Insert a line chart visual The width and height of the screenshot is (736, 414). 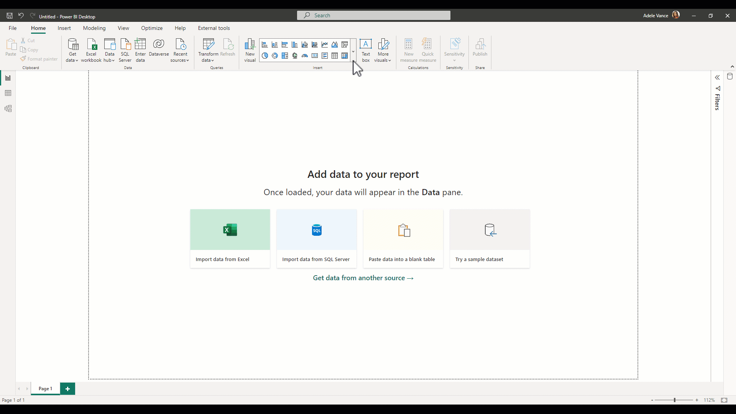tap(325, 45)
